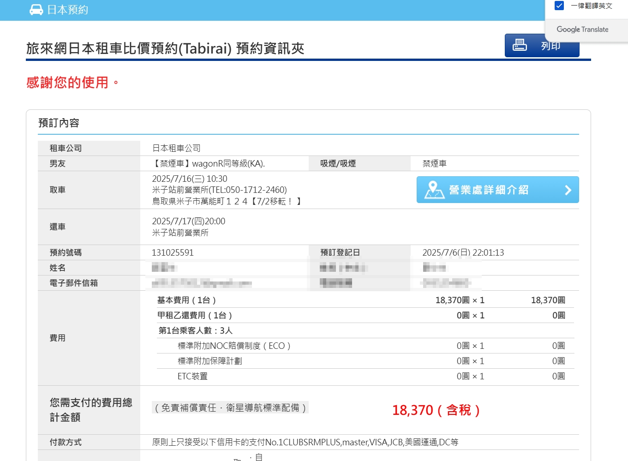628x461 pixels.
Task: Click the map pin icon on office details button
Action: [434, 190]
